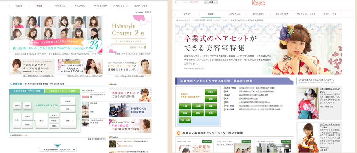Open ネイルサロン in the left page menu
The image size is (357, 153).
(81, 6)
